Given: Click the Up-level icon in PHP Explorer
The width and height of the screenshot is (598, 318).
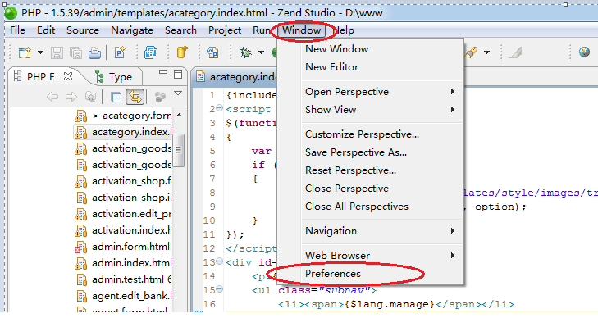Looking at the screenshot, I should tap(91, 97).
